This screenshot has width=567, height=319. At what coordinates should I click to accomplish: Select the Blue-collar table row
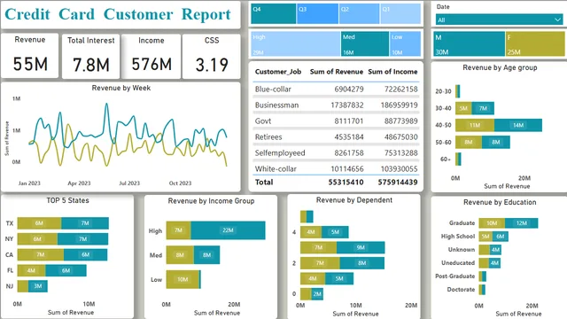coord(336,89)
